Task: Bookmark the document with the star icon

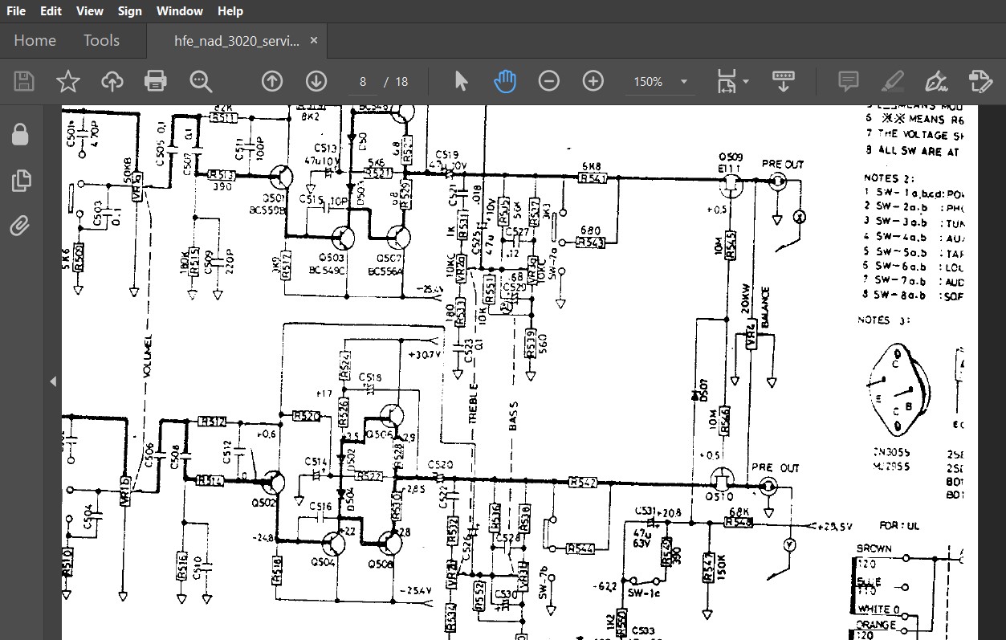Action: (x=68, y=81)
